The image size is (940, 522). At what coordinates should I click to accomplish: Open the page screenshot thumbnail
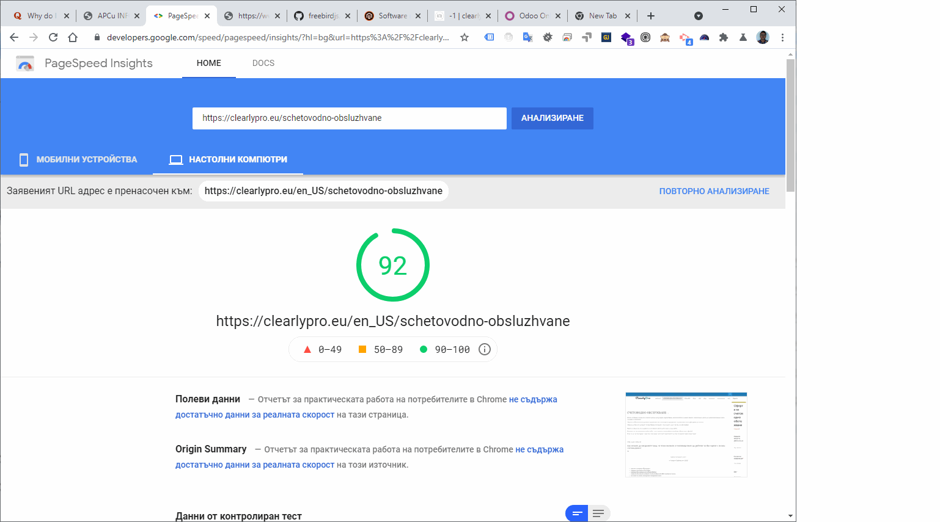click(686, 435)
